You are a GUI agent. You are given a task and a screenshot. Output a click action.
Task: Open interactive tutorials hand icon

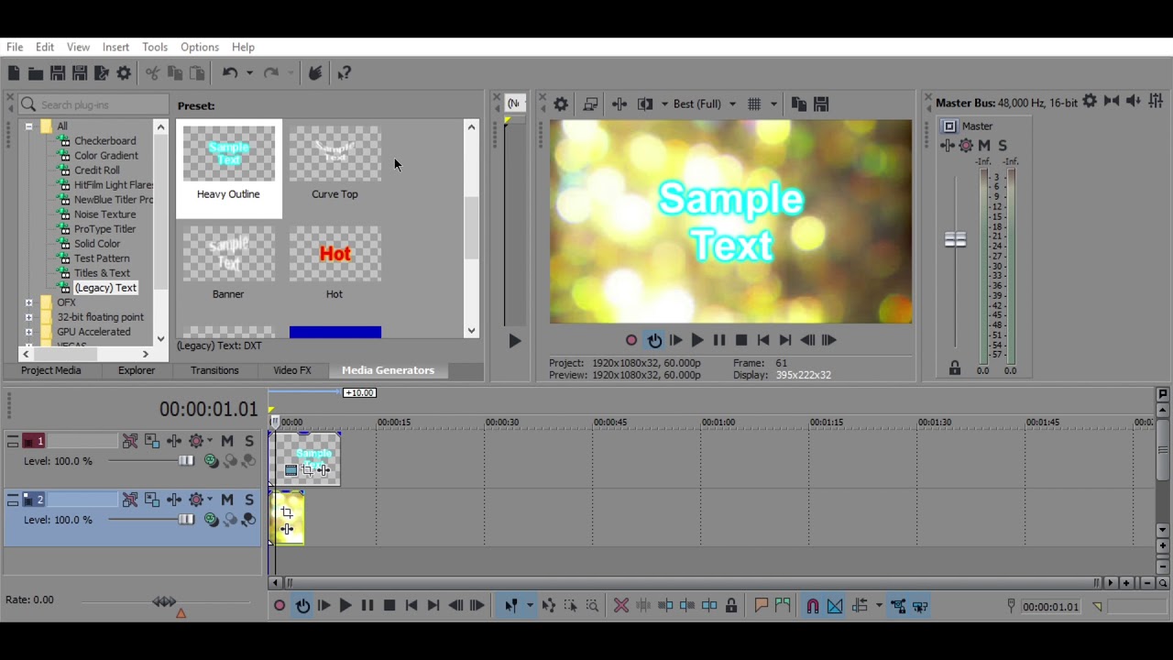(x=315, y=73)
